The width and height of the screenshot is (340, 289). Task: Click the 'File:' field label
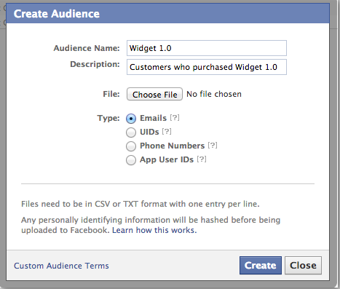[x=111, y=94]
